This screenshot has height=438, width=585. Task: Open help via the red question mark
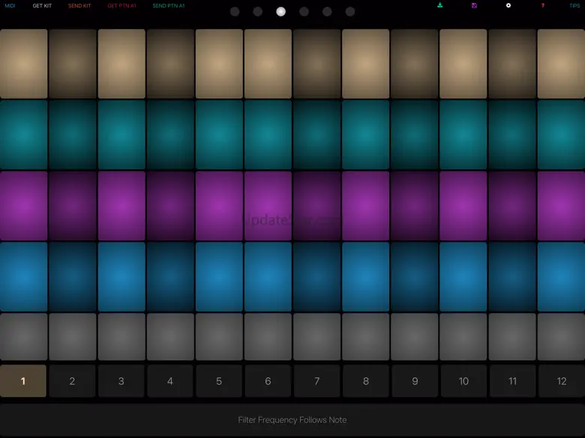coord(542,5)
